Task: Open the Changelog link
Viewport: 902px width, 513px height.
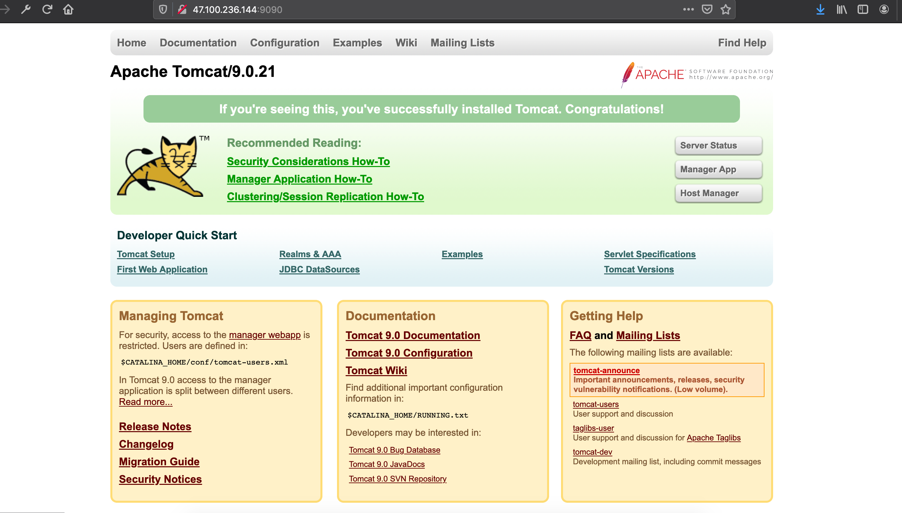Action: [x=146, y=444]
